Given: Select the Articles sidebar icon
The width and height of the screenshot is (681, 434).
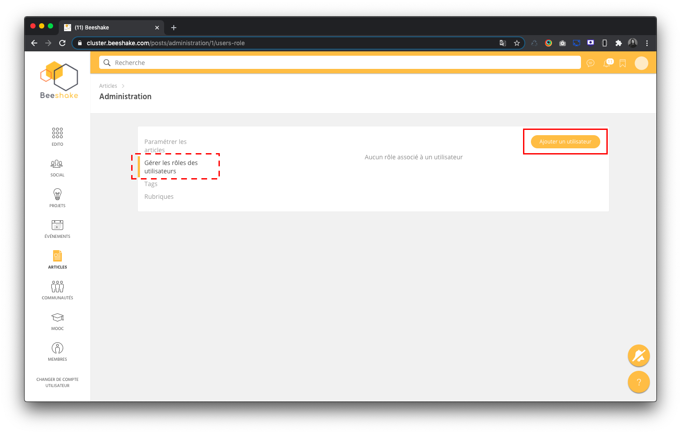Looking at the screenshot, I should click(x=57, y=256).
